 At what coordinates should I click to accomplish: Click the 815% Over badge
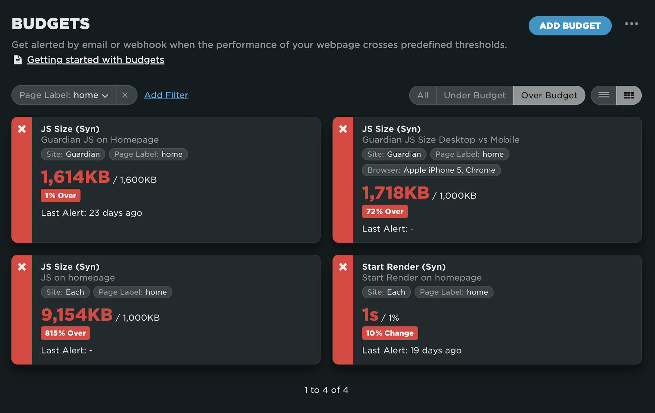65,333
